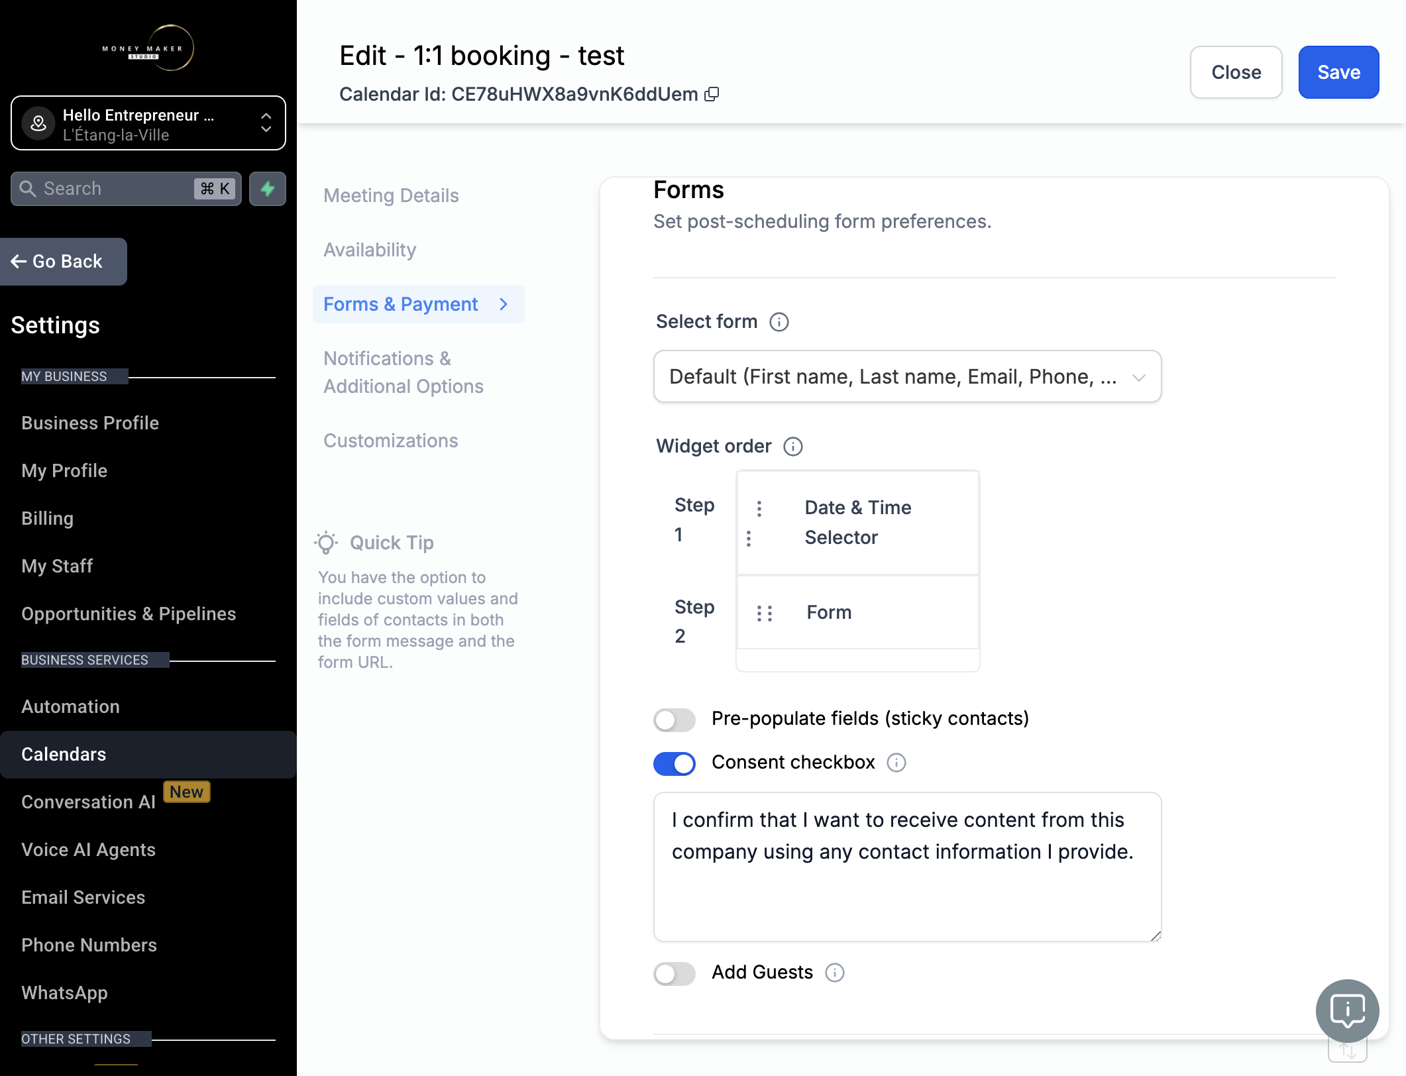Image resolution: width=1406 pixels, height=1076 pixels.
Task: Switch to the Availability tab
Action: point(370,250)
